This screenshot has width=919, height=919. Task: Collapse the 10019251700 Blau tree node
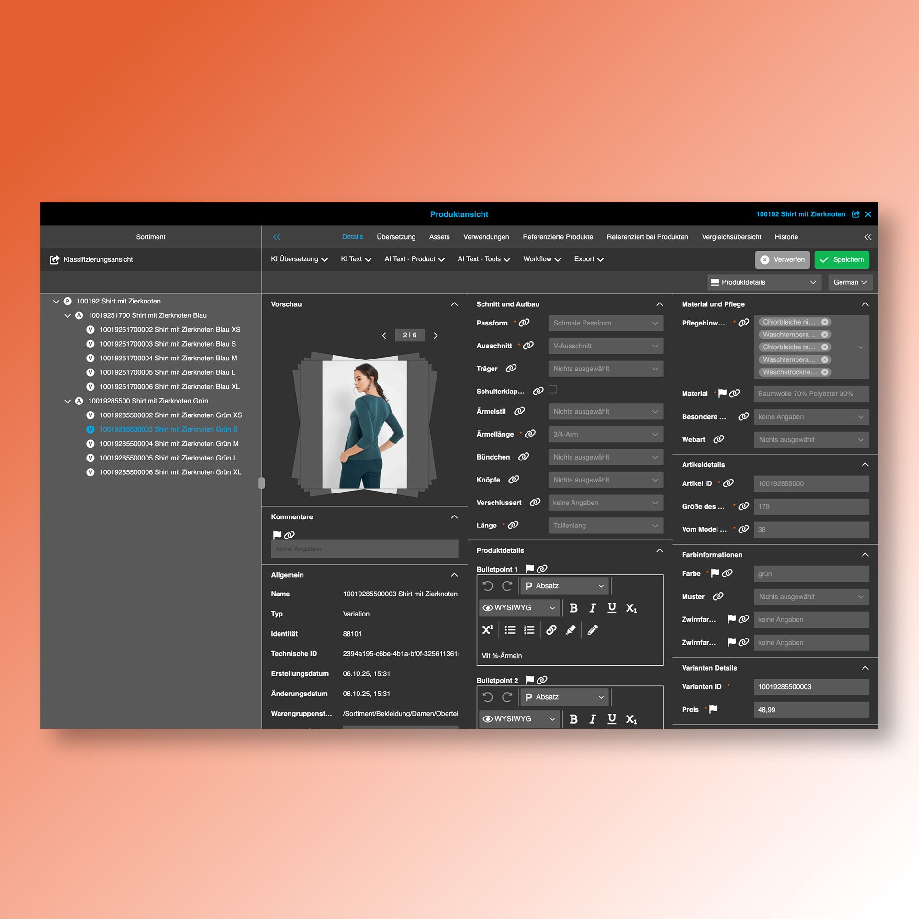(67, 315)
